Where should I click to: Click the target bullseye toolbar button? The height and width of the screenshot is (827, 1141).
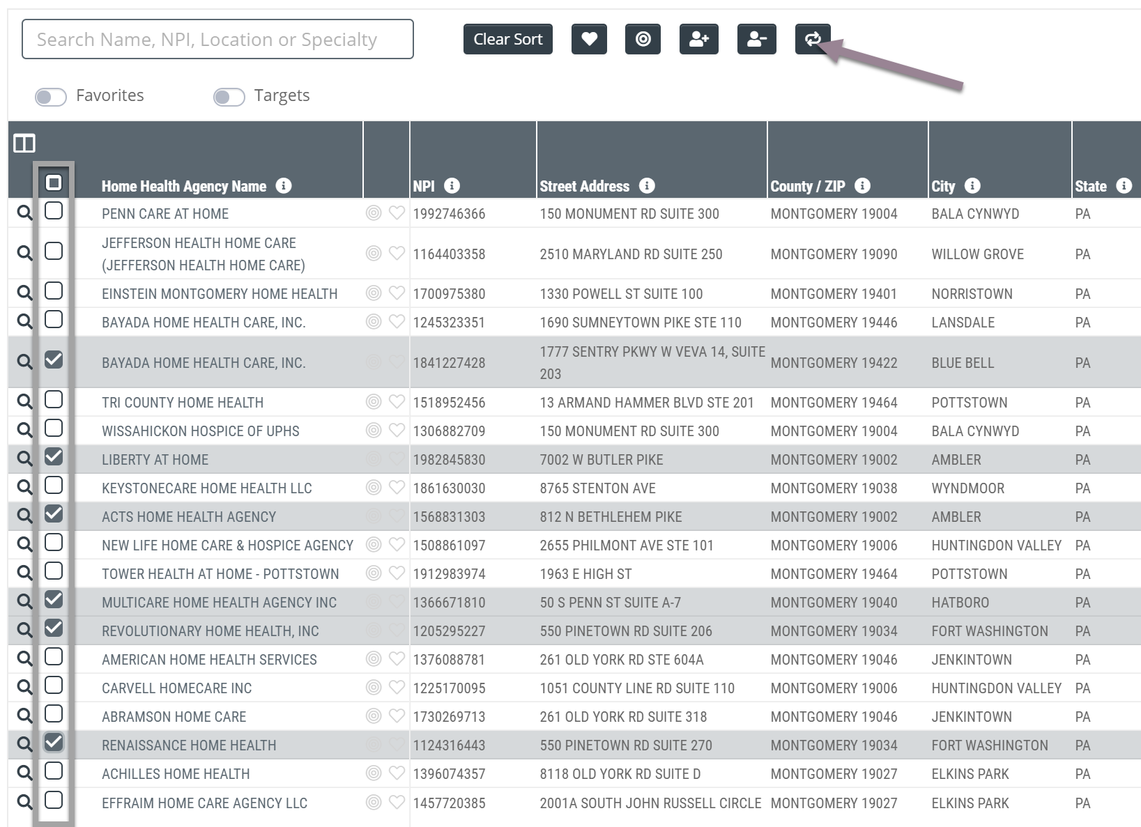click(x=643, y=39)
